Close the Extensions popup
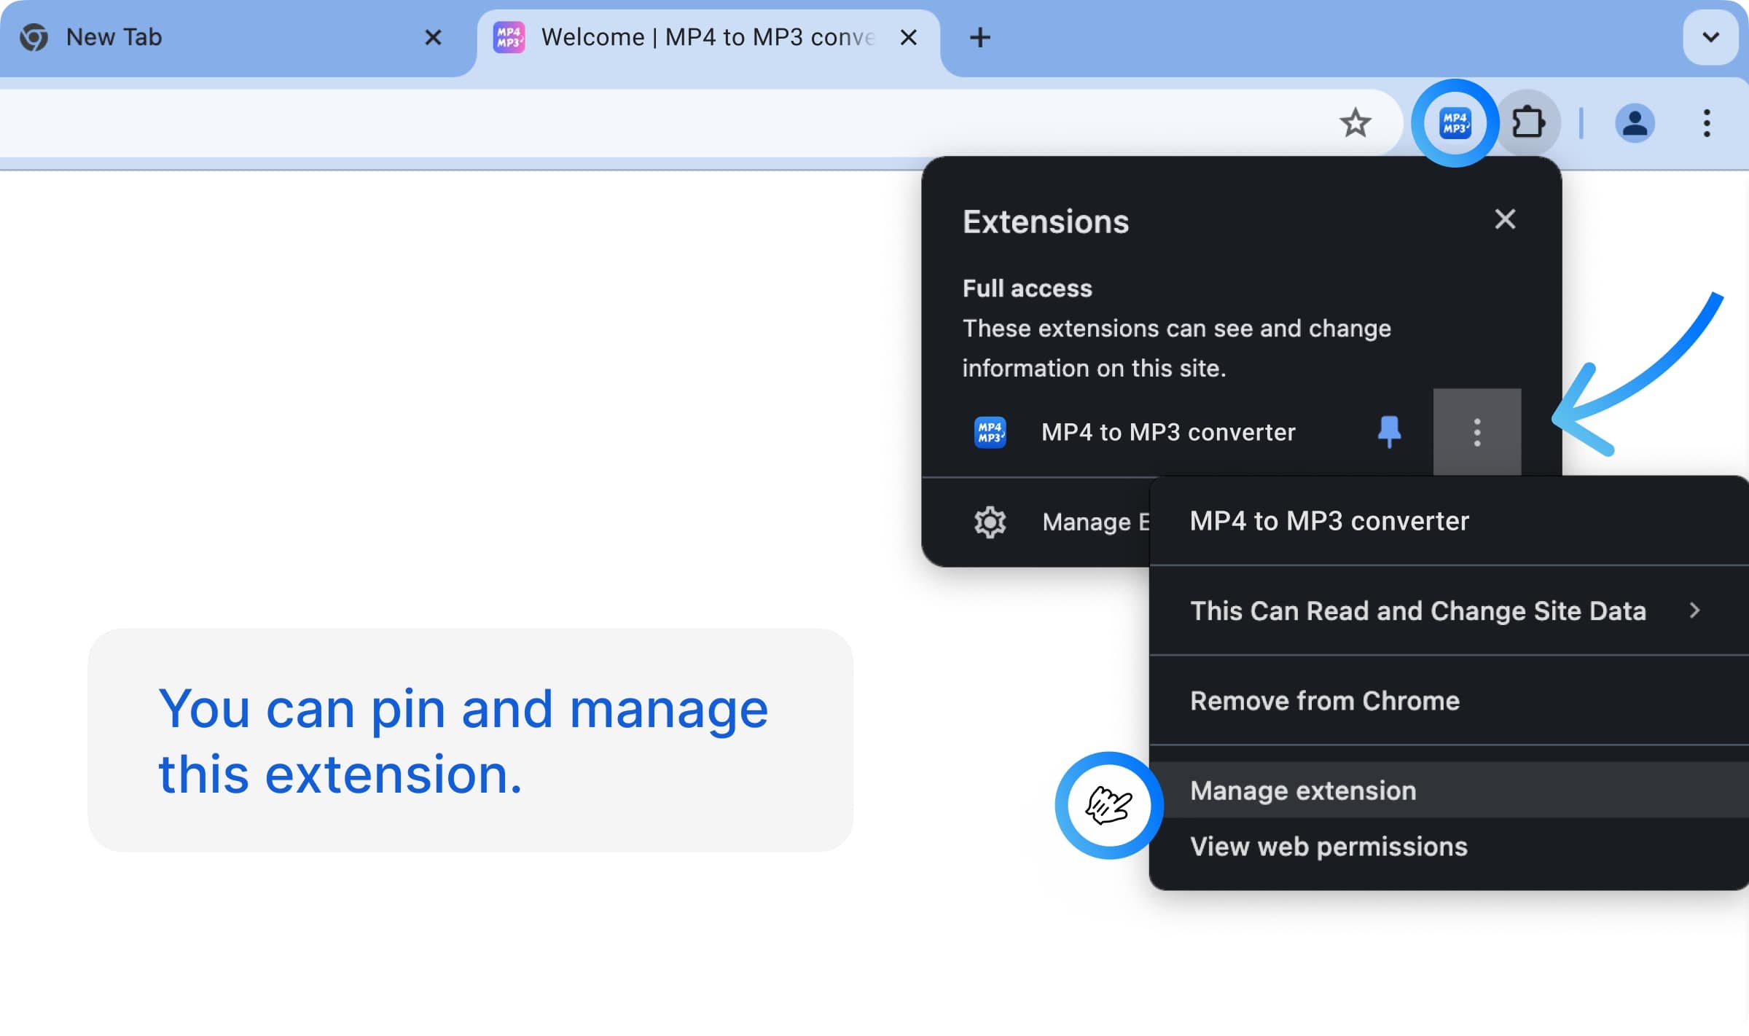The width and height of the screenshot is (1749, 1036). 1505,219
